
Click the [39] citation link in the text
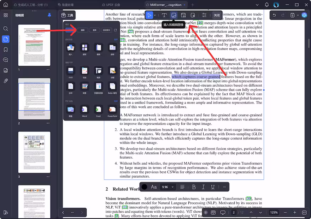[x=248, y=198]
